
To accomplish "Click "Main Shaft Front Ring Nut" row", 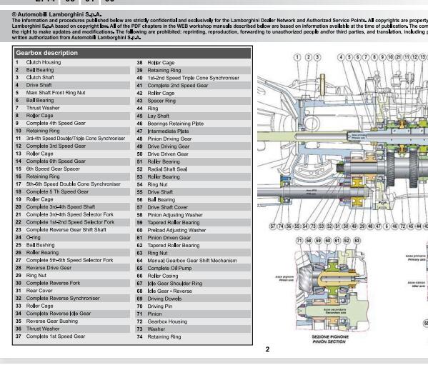I will (72, 93).
